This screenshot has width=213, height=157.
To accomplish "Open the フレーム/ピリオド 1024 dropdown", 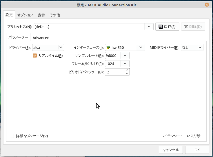I will [125, 64].
